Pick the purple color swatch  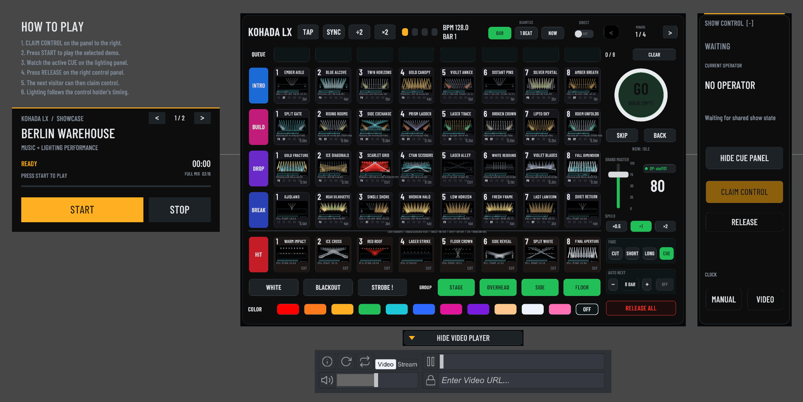(478, 309)
